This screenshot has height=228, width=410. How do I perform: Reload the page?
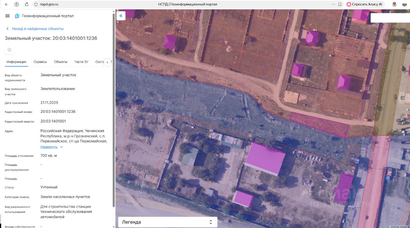[x=27, y=4]
